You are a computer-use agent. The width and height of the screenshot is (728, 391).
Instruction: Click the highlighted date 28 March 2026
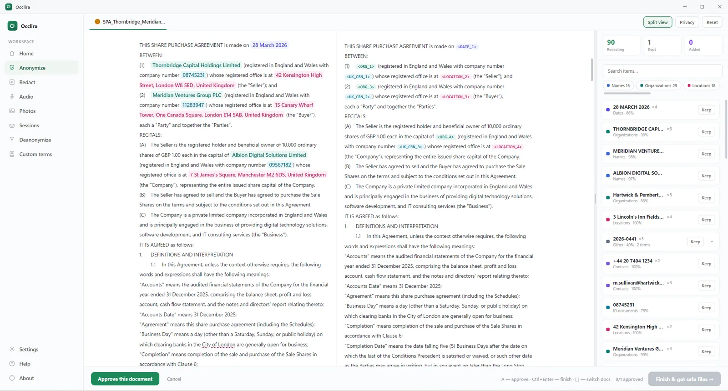[x=270, y=45]
